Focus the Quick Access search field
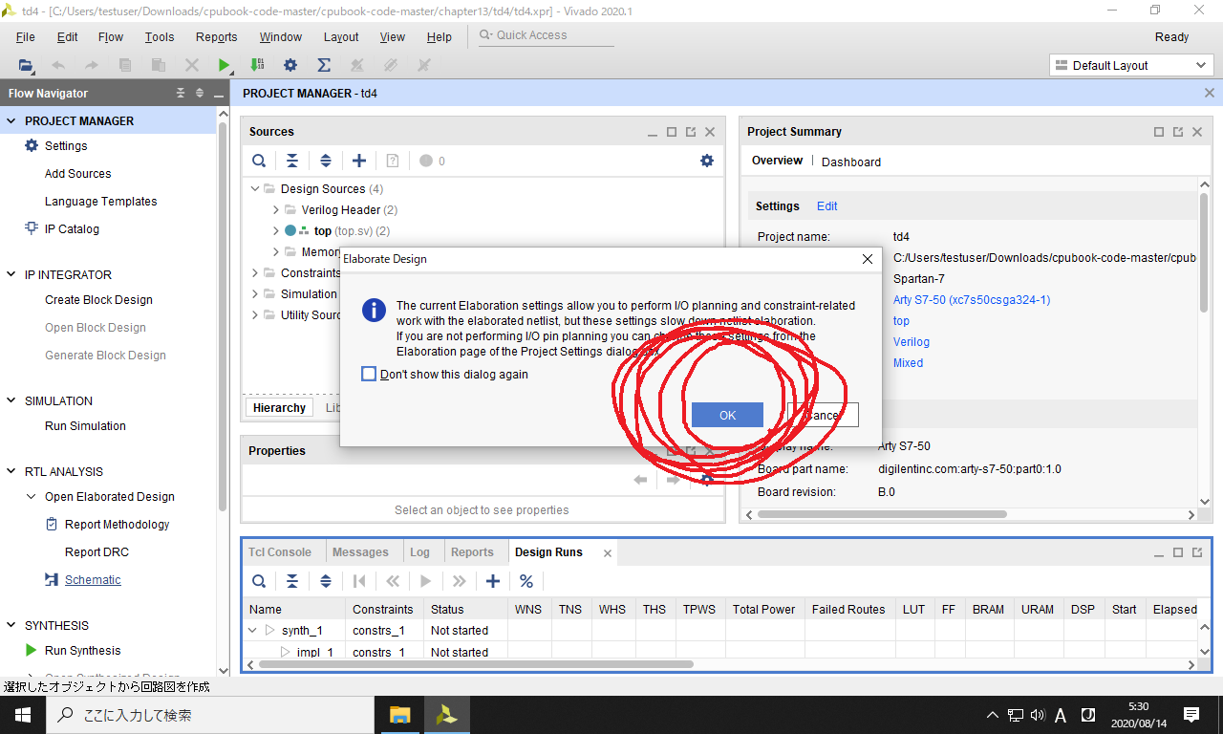The height and width of the screenshot is (734, 1223). (x=547, y=35)
